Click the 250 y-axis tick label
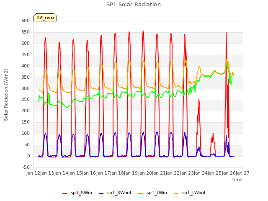Viewport: 268px width, 201px height. coord(26,100)
